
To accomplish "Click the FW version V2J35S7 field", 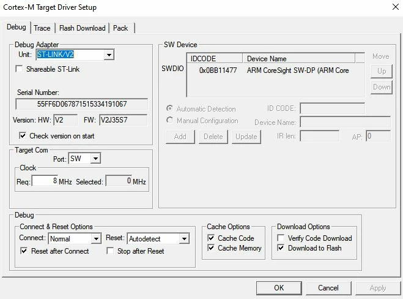I will pos(123,120).
